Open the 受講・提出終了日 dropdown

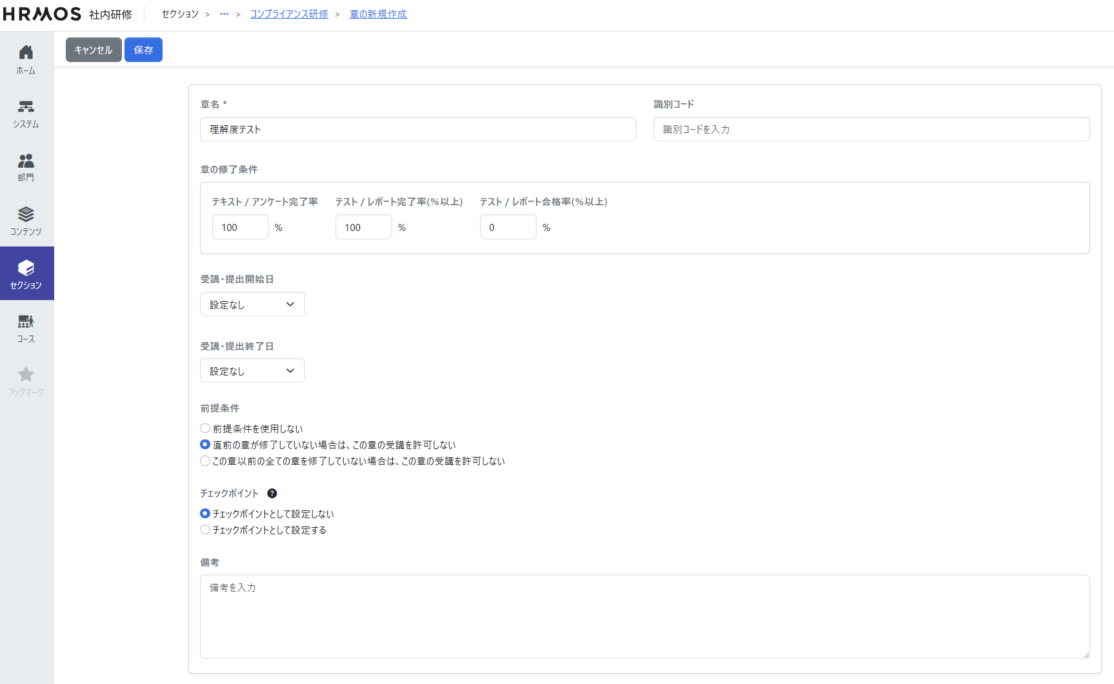(x=252, y=371)
